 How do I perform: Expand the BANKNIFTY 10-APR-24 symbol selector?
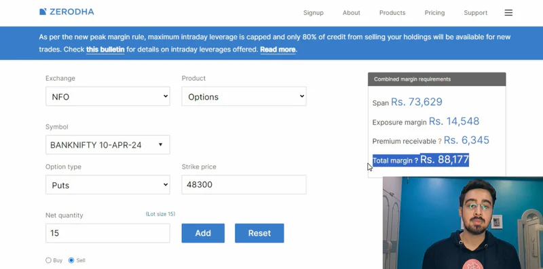108,144
